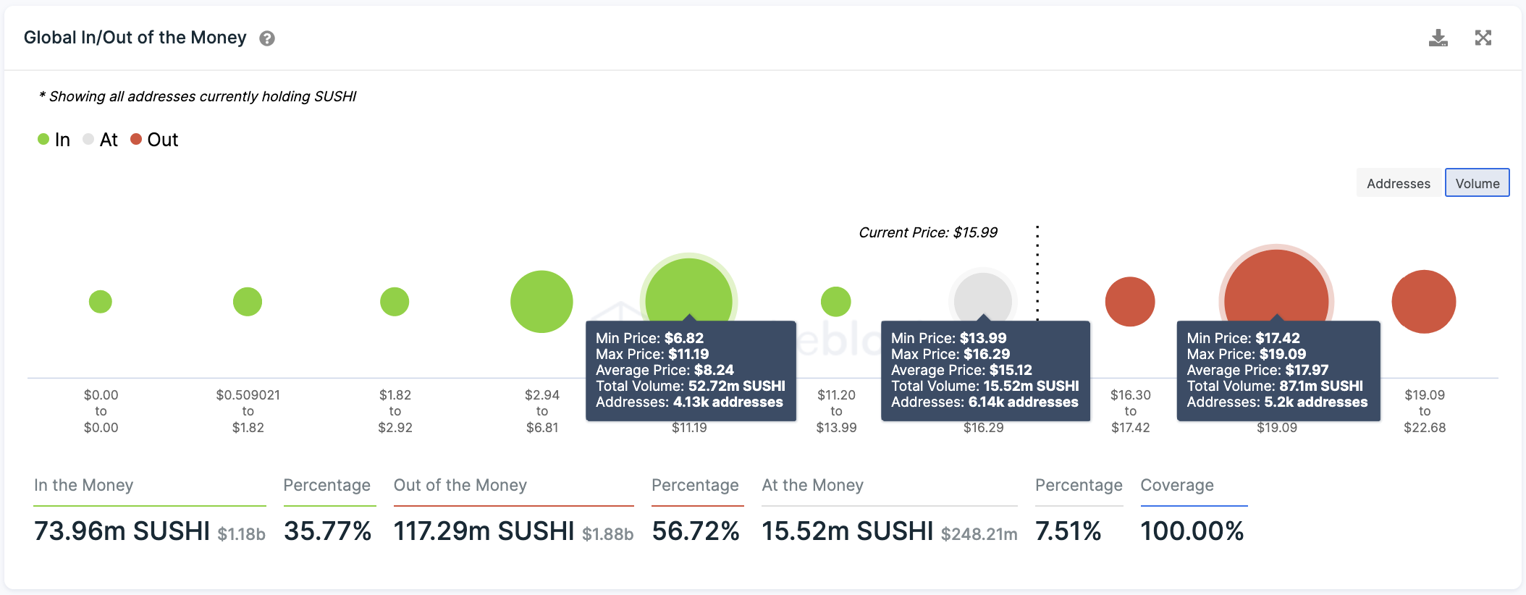Select the green bubble for $0.509021 to $1.82
The width and height of the screenshot is (1526, 595).
tap(248, 302)
